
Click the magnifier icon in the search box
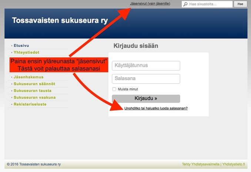click(185, 4)
